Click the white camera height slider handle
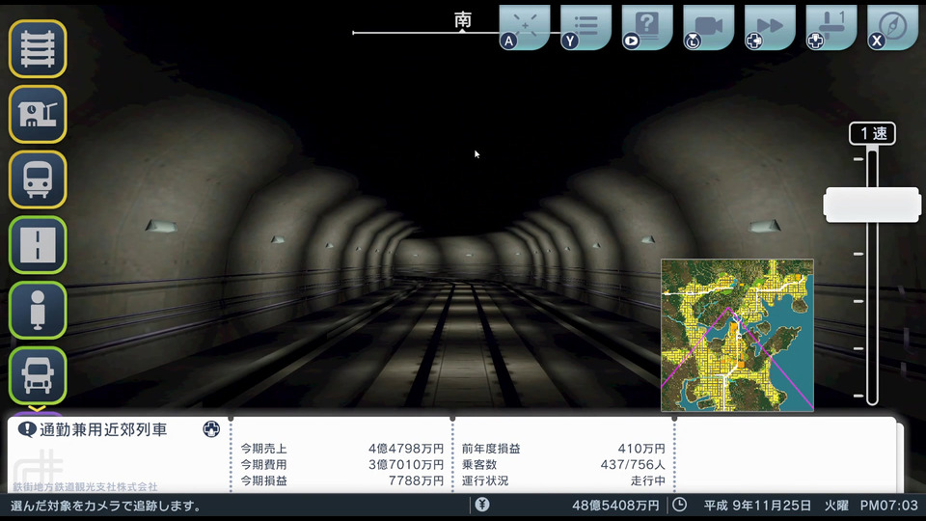 tap(872, 205)
